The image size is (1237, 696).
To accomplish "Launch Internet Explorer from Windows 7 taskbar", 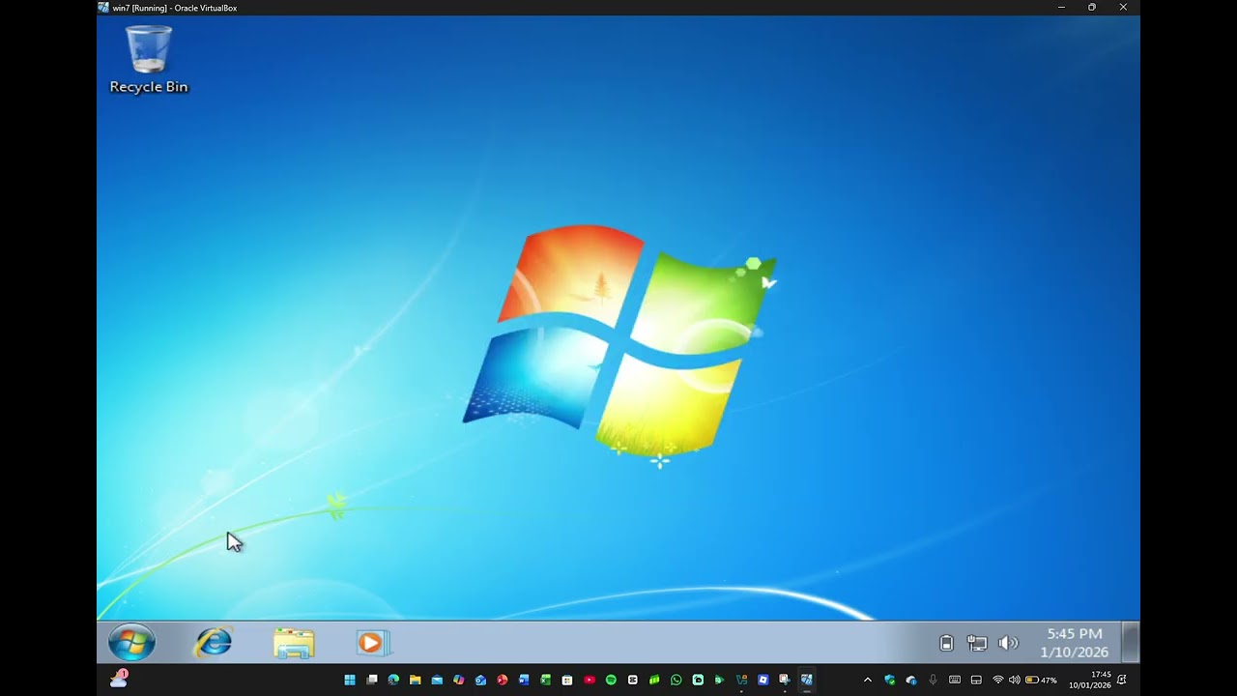I will click(x=213, y=643).
